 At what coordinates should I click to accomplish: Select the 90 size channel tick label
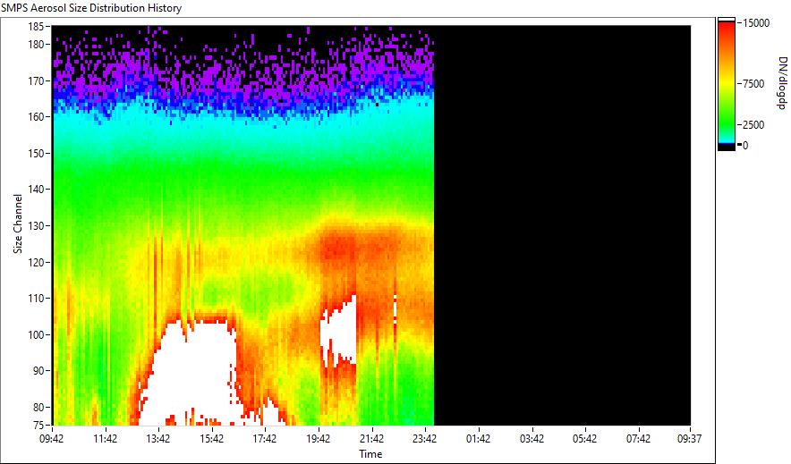click(x=38, y=371)
